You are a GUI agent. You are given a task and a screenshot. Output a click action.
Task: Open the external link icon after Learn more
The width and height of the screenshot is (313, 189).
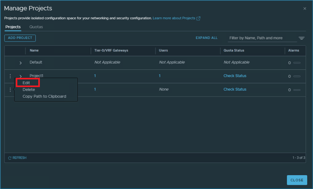(x=198, y=18)
